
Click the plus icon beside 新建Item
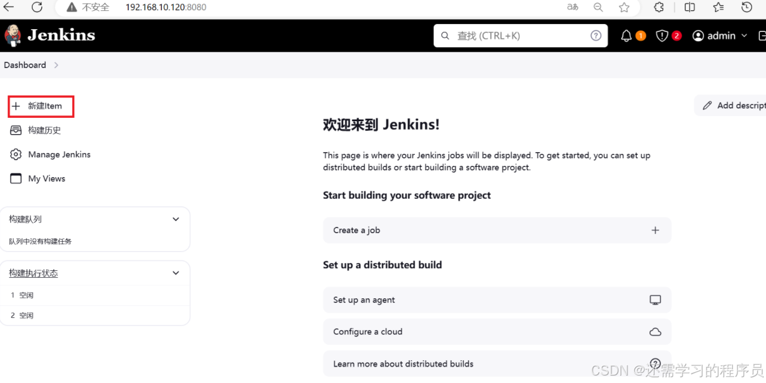(x=16, y=106)
